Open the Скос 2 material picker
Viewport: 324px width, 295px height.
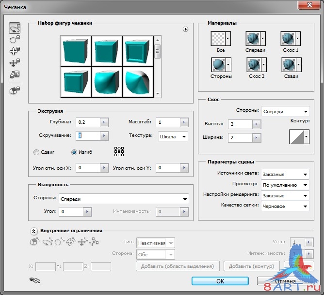coord(257,65)
